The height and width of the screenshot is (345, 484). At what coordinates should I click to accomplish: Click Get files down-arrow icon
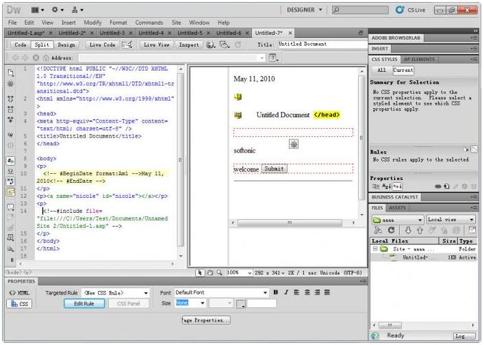[x=408, y=230]
